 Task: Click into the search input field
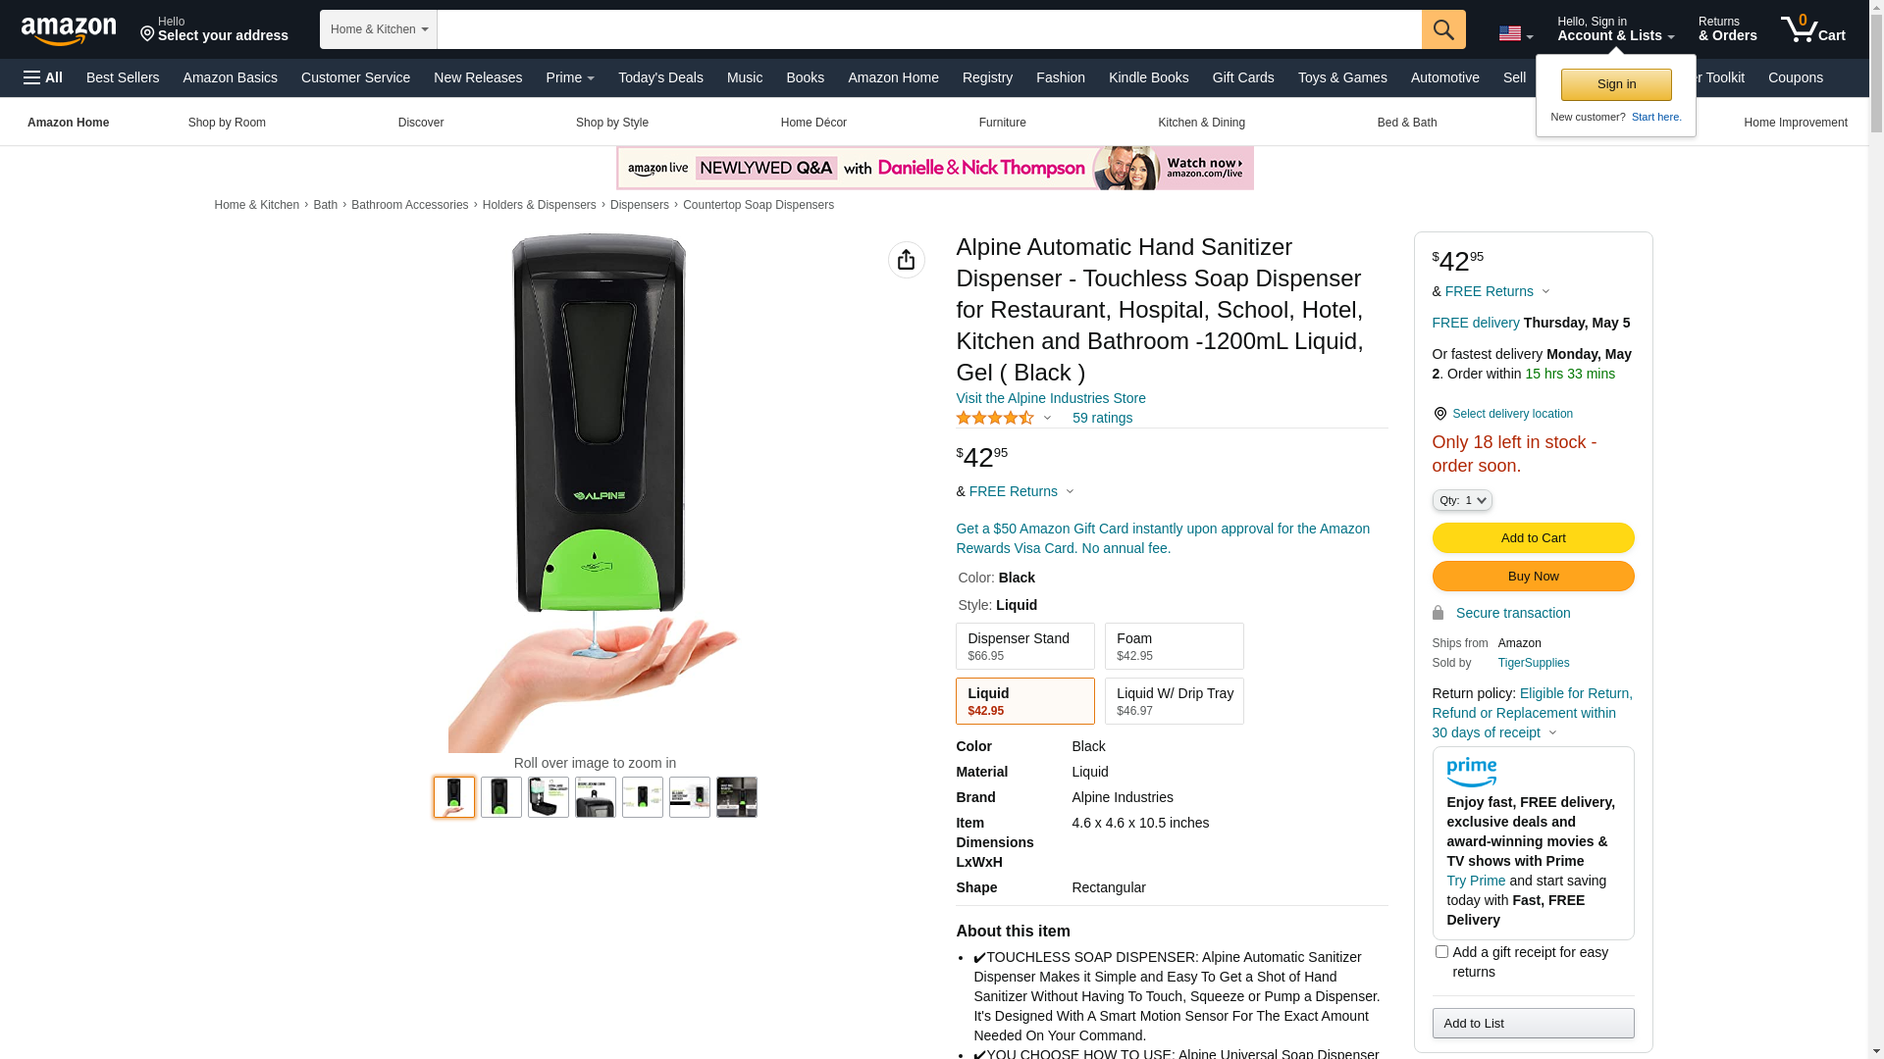click(x=929, y=29)
